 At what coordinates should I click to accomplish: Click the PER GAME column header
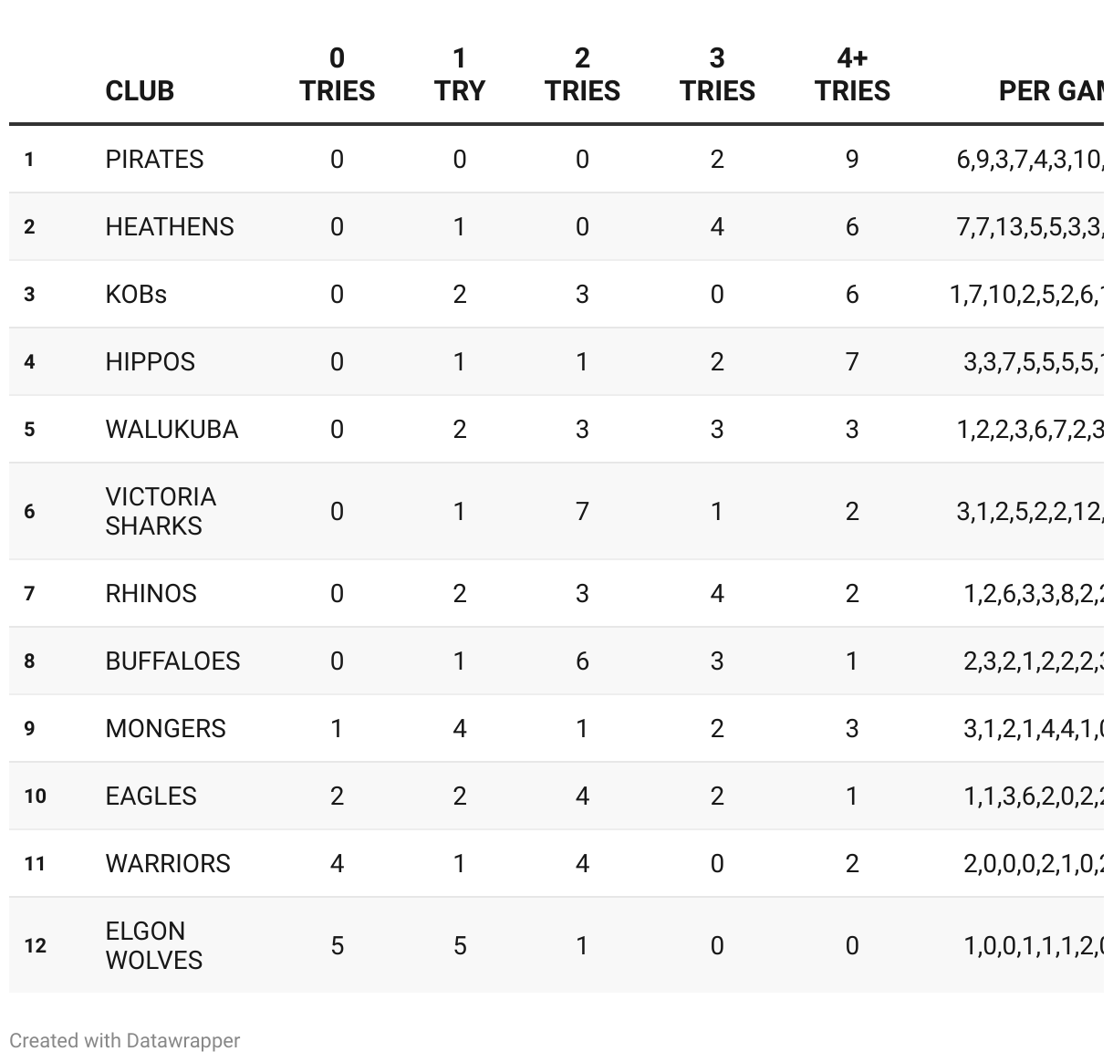[1051, 90]
